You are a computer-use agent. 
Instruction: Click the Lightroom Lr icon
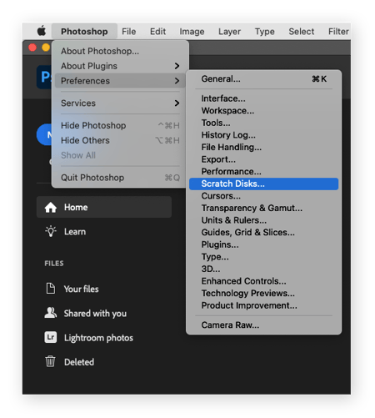(x=51, y=337)
